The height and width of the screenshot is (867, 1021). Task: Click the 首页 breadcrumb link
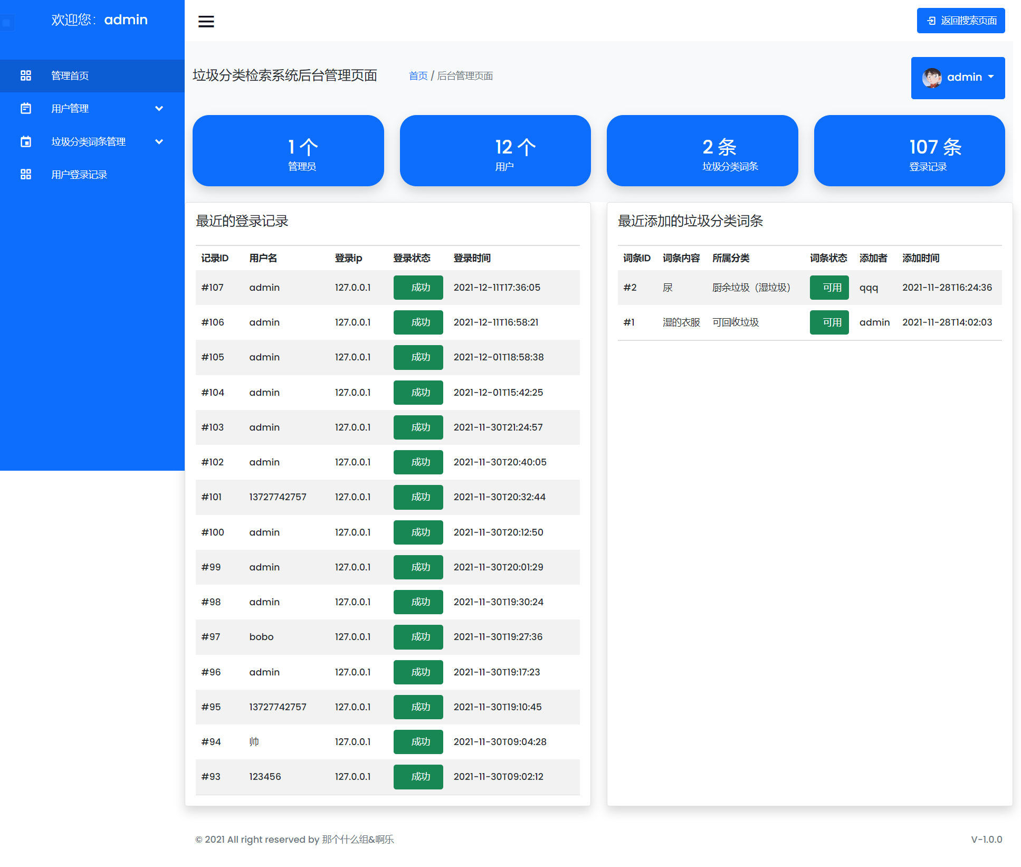[x=418, y=76]
